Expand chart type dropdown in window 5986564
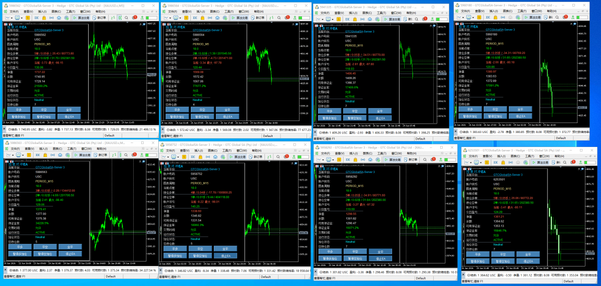Viewport: 601px width, 286px height. point(170,17)
